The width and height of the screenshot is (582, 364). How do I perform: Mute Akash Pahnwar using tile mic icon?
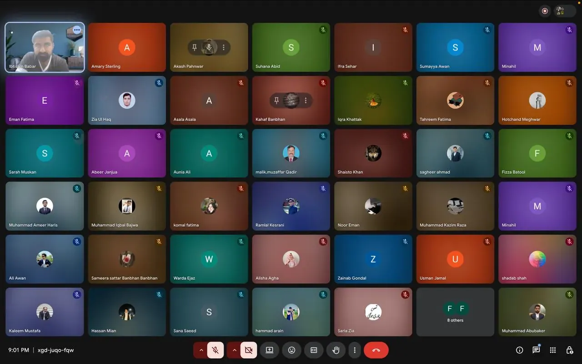[209, 47]
